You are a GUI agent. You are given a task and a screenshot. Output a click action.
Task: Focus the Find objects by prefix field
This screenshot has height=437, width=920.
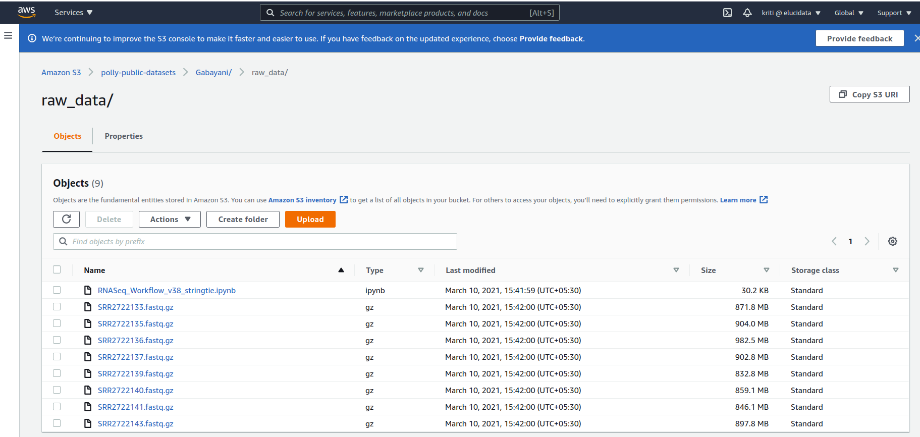pos(255,241)
